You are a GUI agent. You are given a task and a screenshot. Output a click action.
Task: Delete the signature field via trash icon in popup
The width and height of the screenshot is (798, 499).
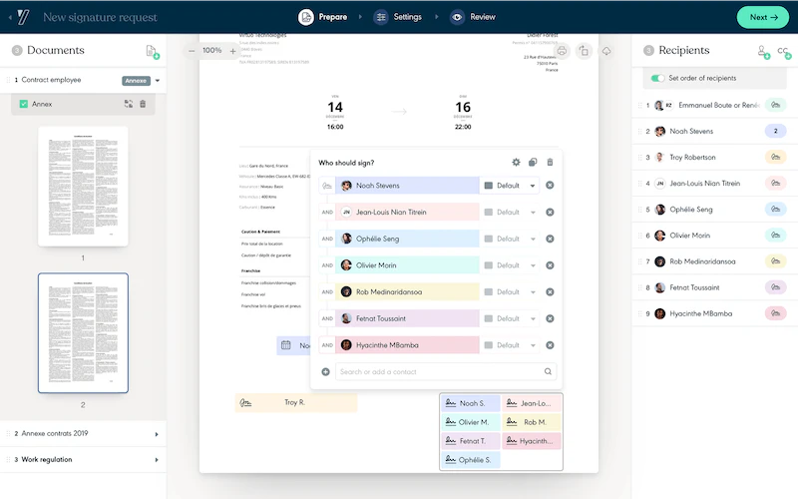point(550,162)
